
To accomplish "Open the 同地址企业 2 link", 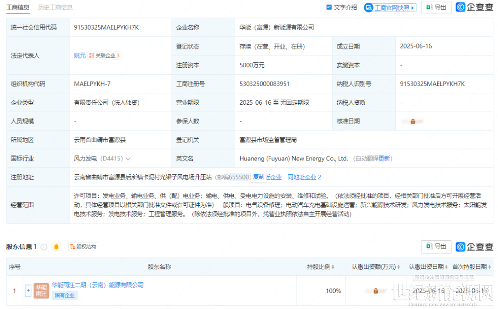I will point(304,177).
